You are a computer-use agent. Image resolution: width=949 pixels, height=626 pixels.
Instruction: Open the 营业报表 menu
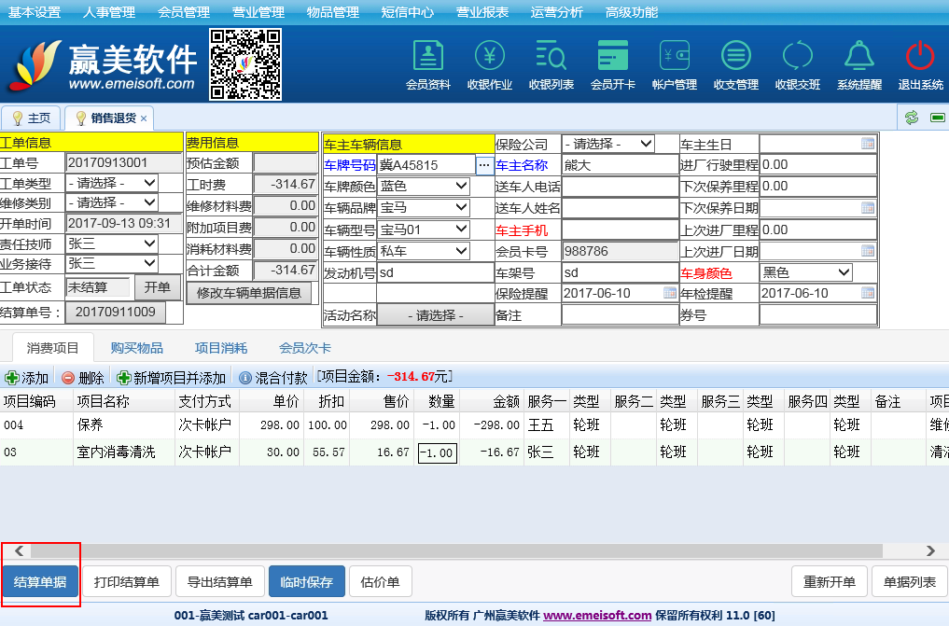tap(482, 12)
